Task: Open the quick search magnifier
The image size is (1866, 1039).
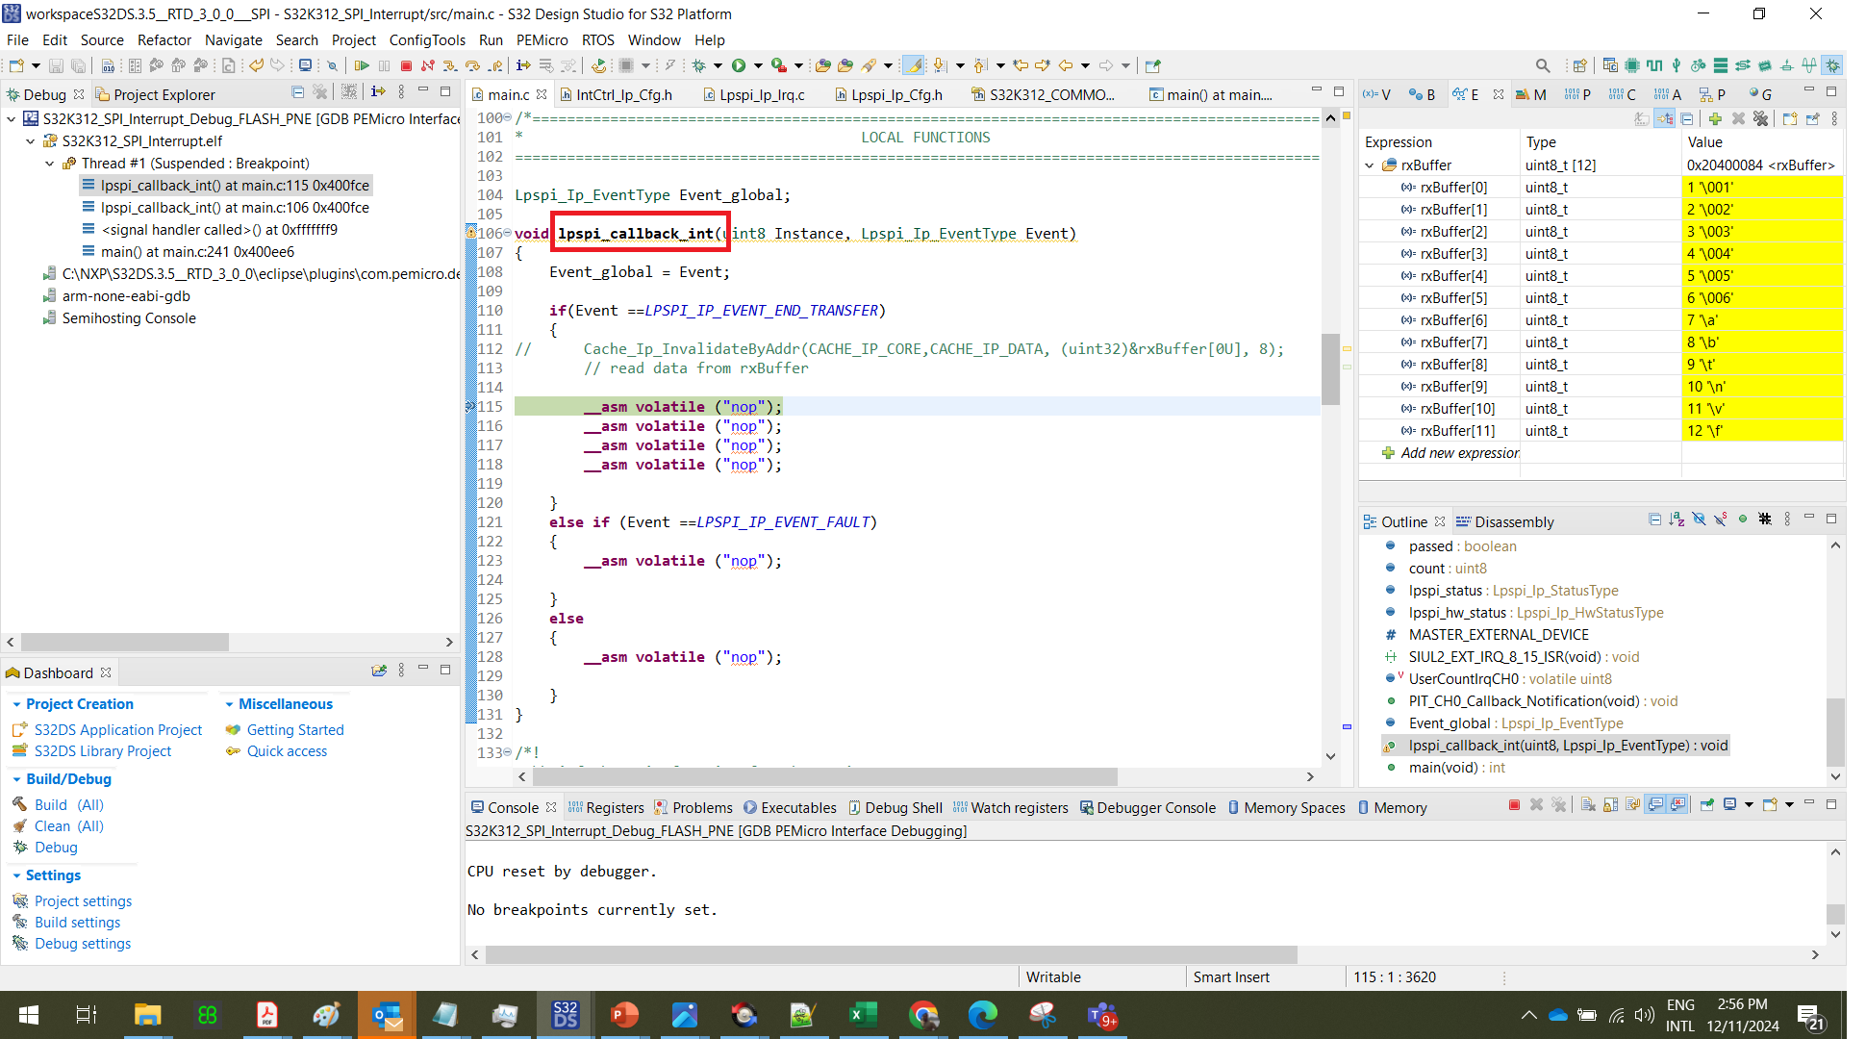Action: click(x=1543, y=65)
